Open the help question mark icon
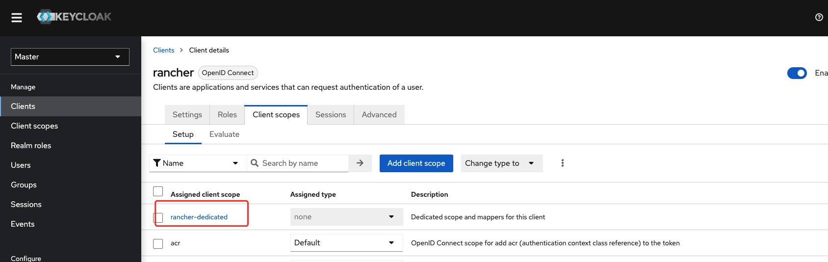Screen dimensions: 828x262 click(819, 17)
